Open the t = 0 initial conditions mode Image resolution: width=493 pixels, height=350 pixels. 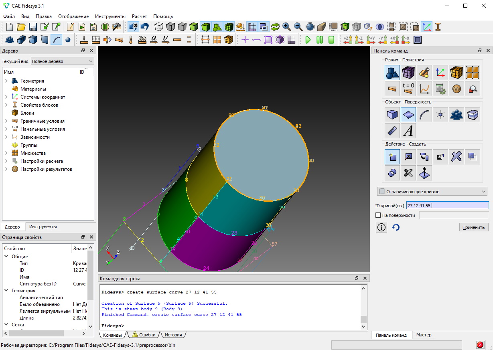coord(408,89)
